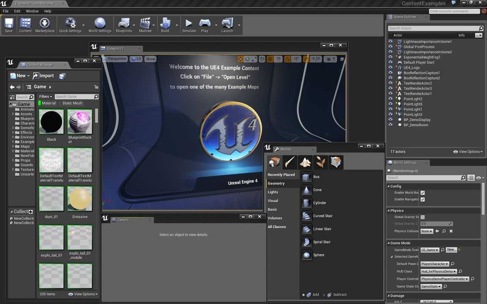Select the Landscape mode mountain icon

pyautogui.click(x=305, y=162)
